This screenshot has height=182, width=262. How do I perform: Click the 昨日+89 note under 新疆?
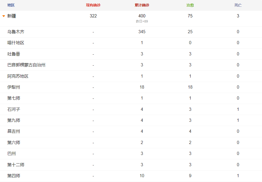click(x=142, y=21)
